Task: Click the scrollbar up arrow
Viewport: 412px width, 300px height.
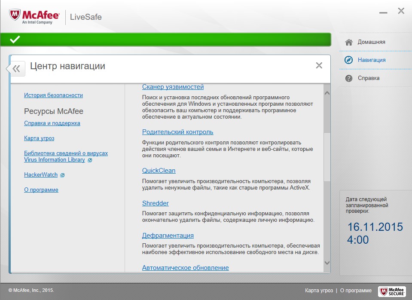Action: pyautogui.click(x=327, y=93)
